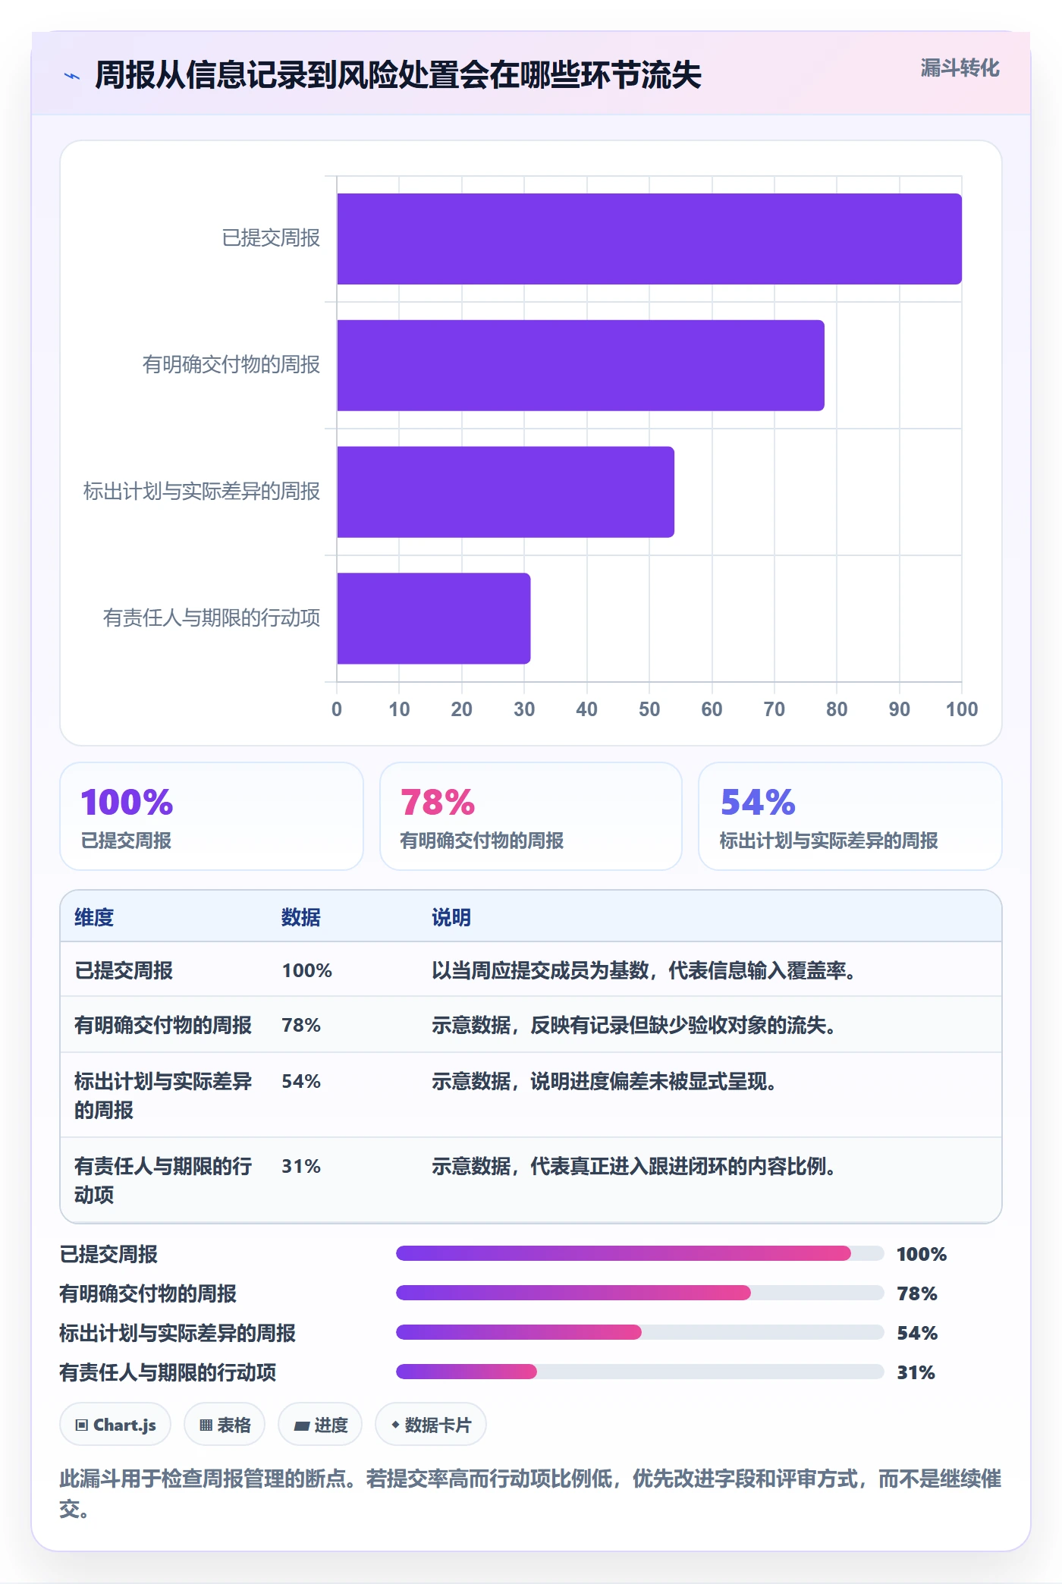
Task: Select the 表格 chip
Action: click(225, 1425)
